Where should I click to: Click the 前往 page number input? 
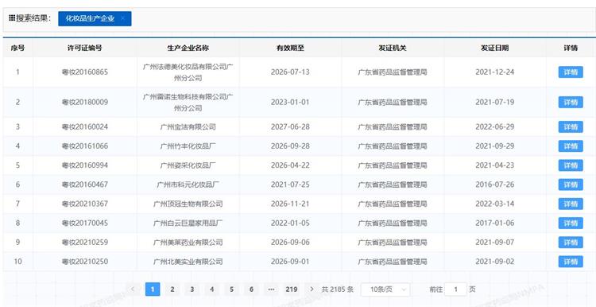(455, 290)
